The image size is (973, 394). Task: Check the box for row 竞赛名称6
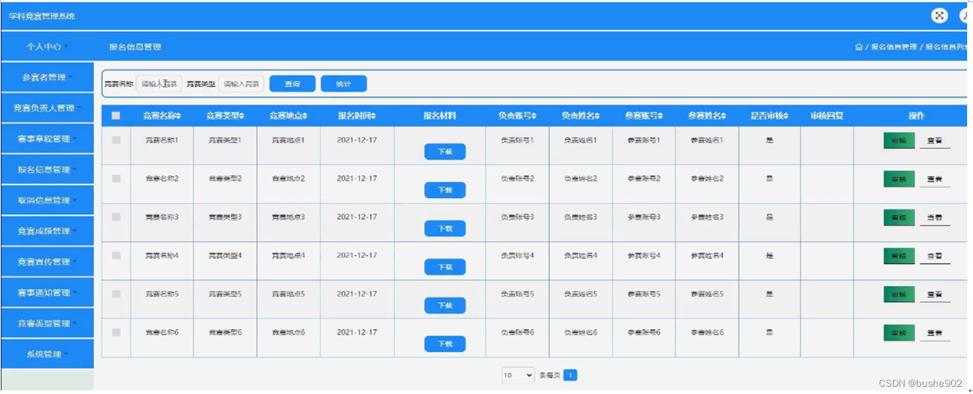pyautogui.click(x=116, y=332)
